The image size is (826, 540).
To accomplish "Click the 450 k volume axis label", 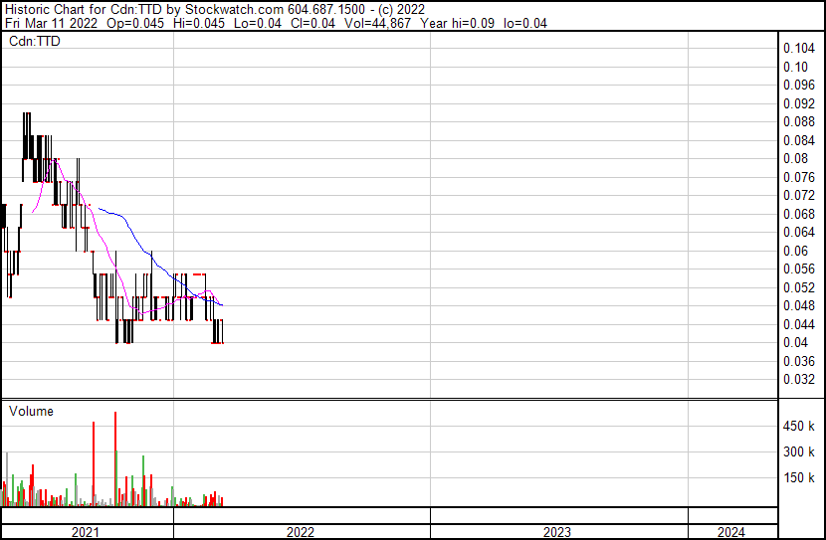I will [x=800, y=427].
